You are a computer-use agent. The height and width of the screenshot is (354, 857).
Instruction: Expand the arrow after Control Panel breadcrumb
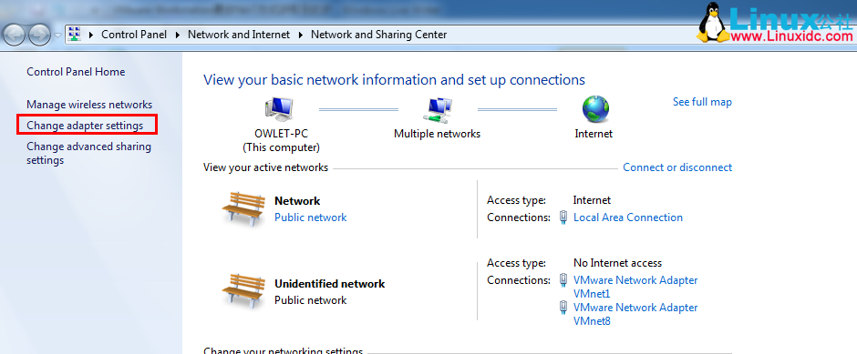178,35
